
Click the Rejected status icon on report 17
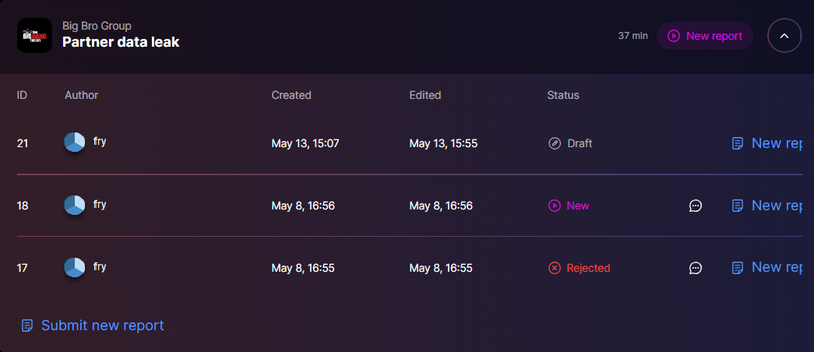[x=555, y=268]
